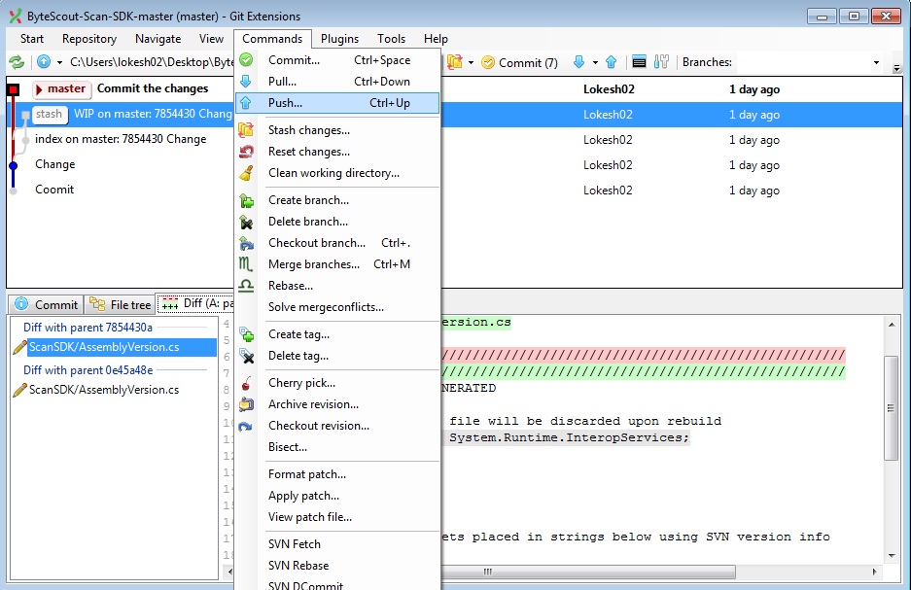
Task: Choose Checkout branch... menu entry
Action: 337,243
